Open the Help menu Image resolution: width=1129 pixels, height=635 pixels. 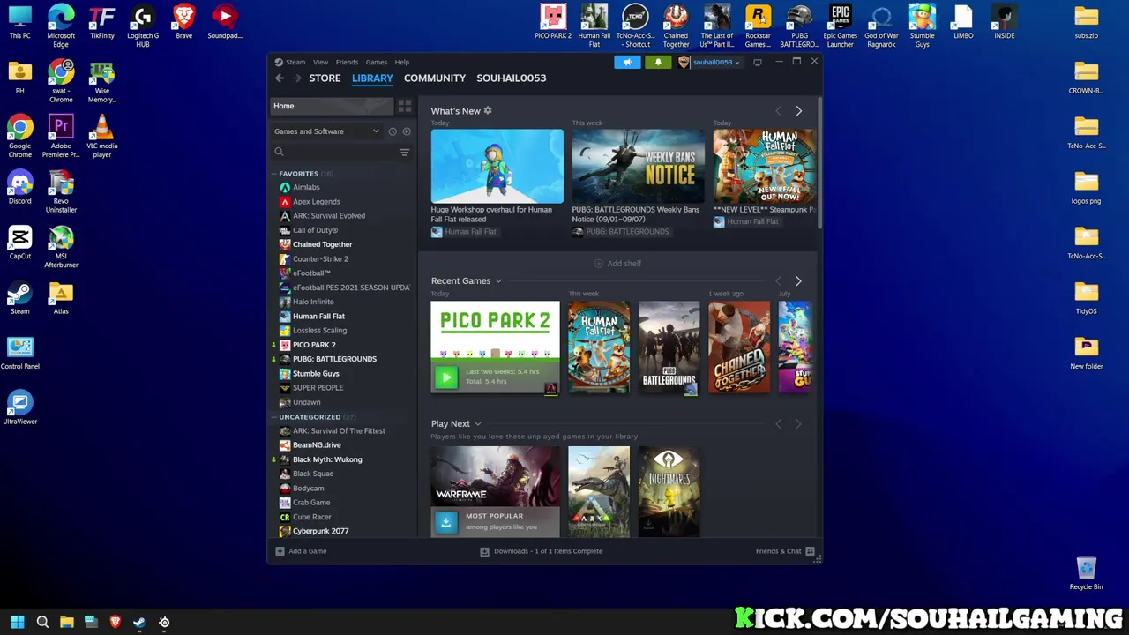point(401,62)
